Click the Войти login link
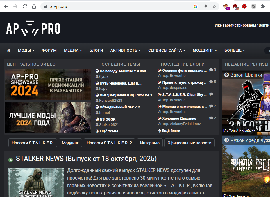 (x=264, y=25)
